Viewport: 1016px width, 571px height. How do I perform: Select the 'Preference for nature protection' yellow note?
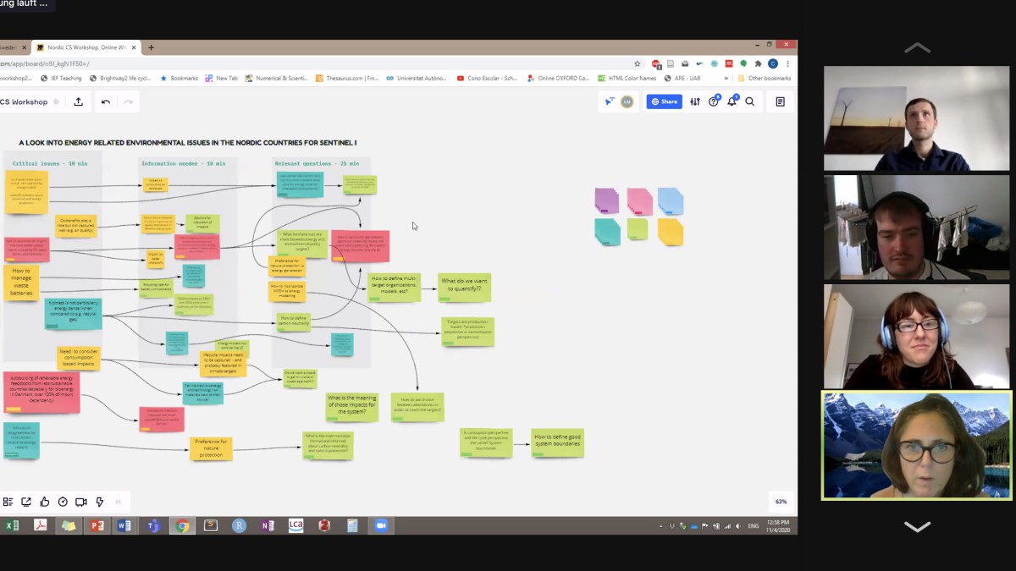[211, 448]
